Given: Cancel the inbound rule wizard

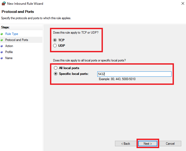Looking at the screenshot, I should point(170,144).
